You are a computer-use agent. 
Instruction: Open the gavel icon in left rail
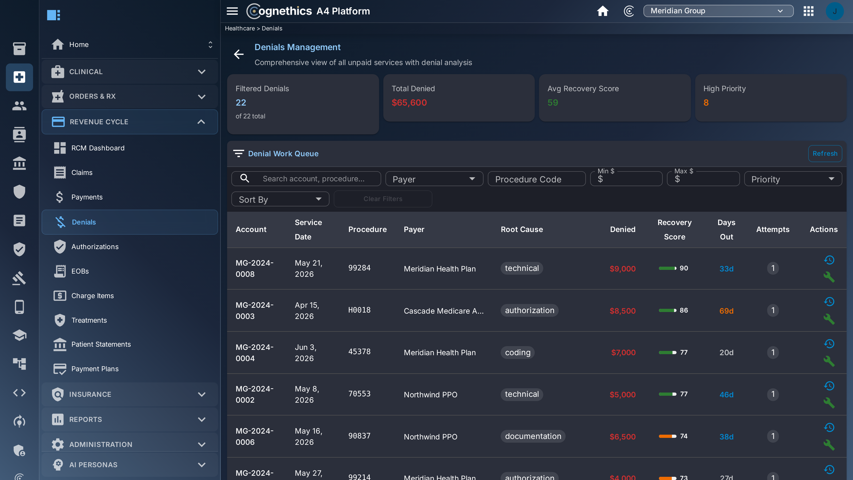(x=19, y=278)
